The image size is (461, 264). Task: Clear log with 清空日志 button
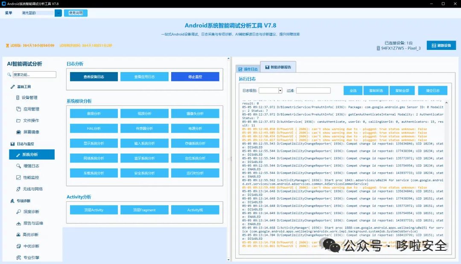pos(433,90)
